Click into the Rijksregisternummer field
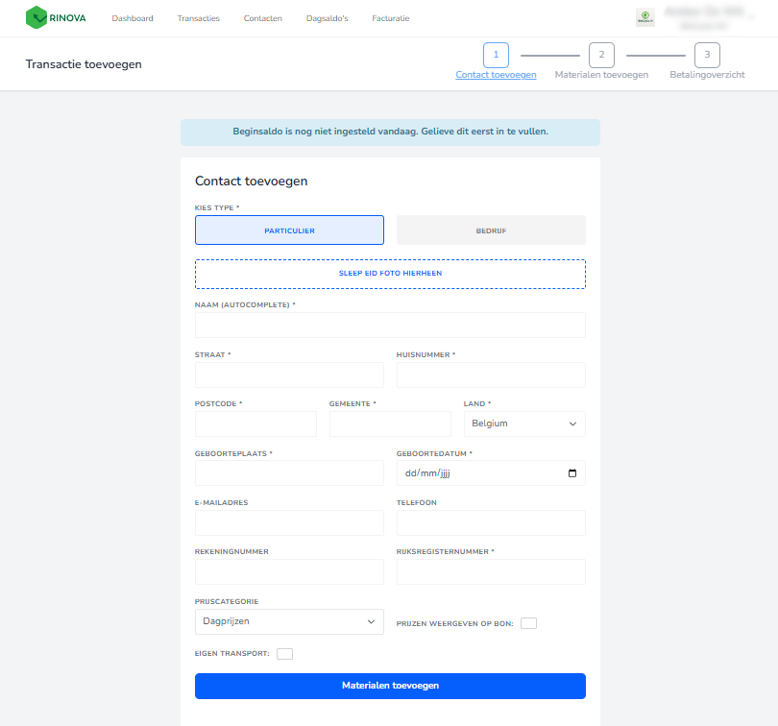The height and width of the screenshot is (726, 778). point(491,572)
